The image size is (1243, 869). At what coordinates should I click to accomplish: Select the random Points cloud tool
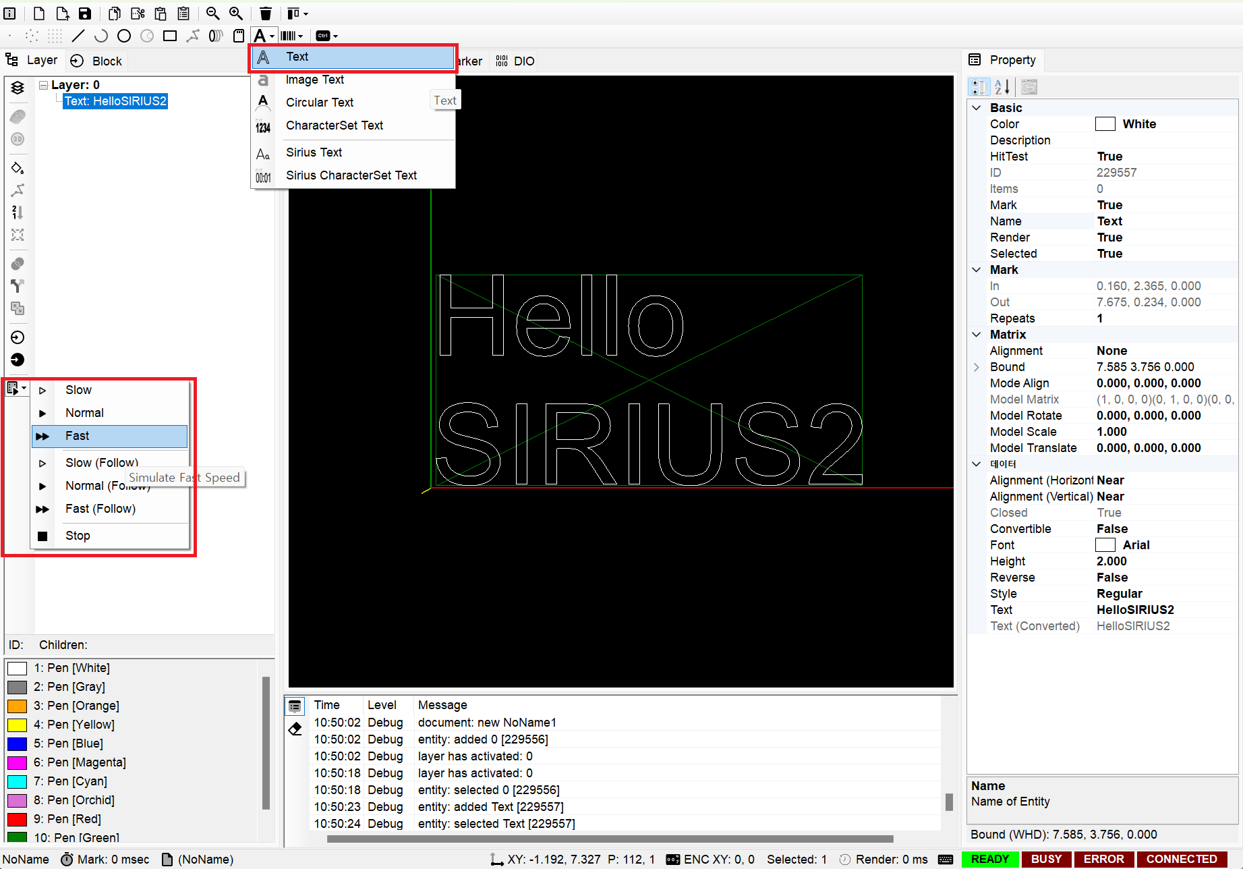click(x=32, y=36)
